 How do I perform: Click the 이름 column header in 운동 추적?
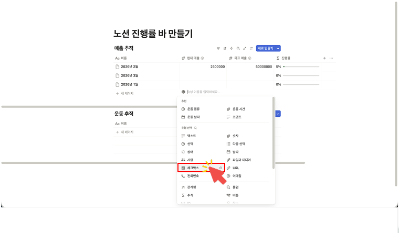pos(121,124)
